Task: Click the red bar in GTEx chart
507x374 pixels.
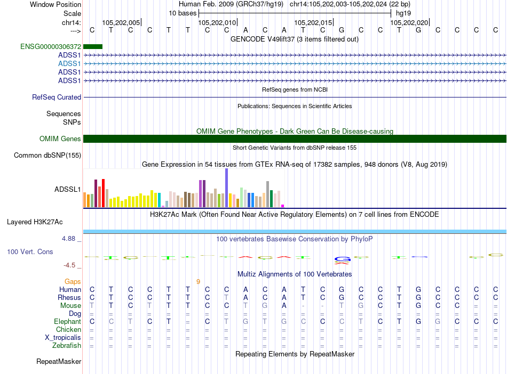Action: click(104, 193)
